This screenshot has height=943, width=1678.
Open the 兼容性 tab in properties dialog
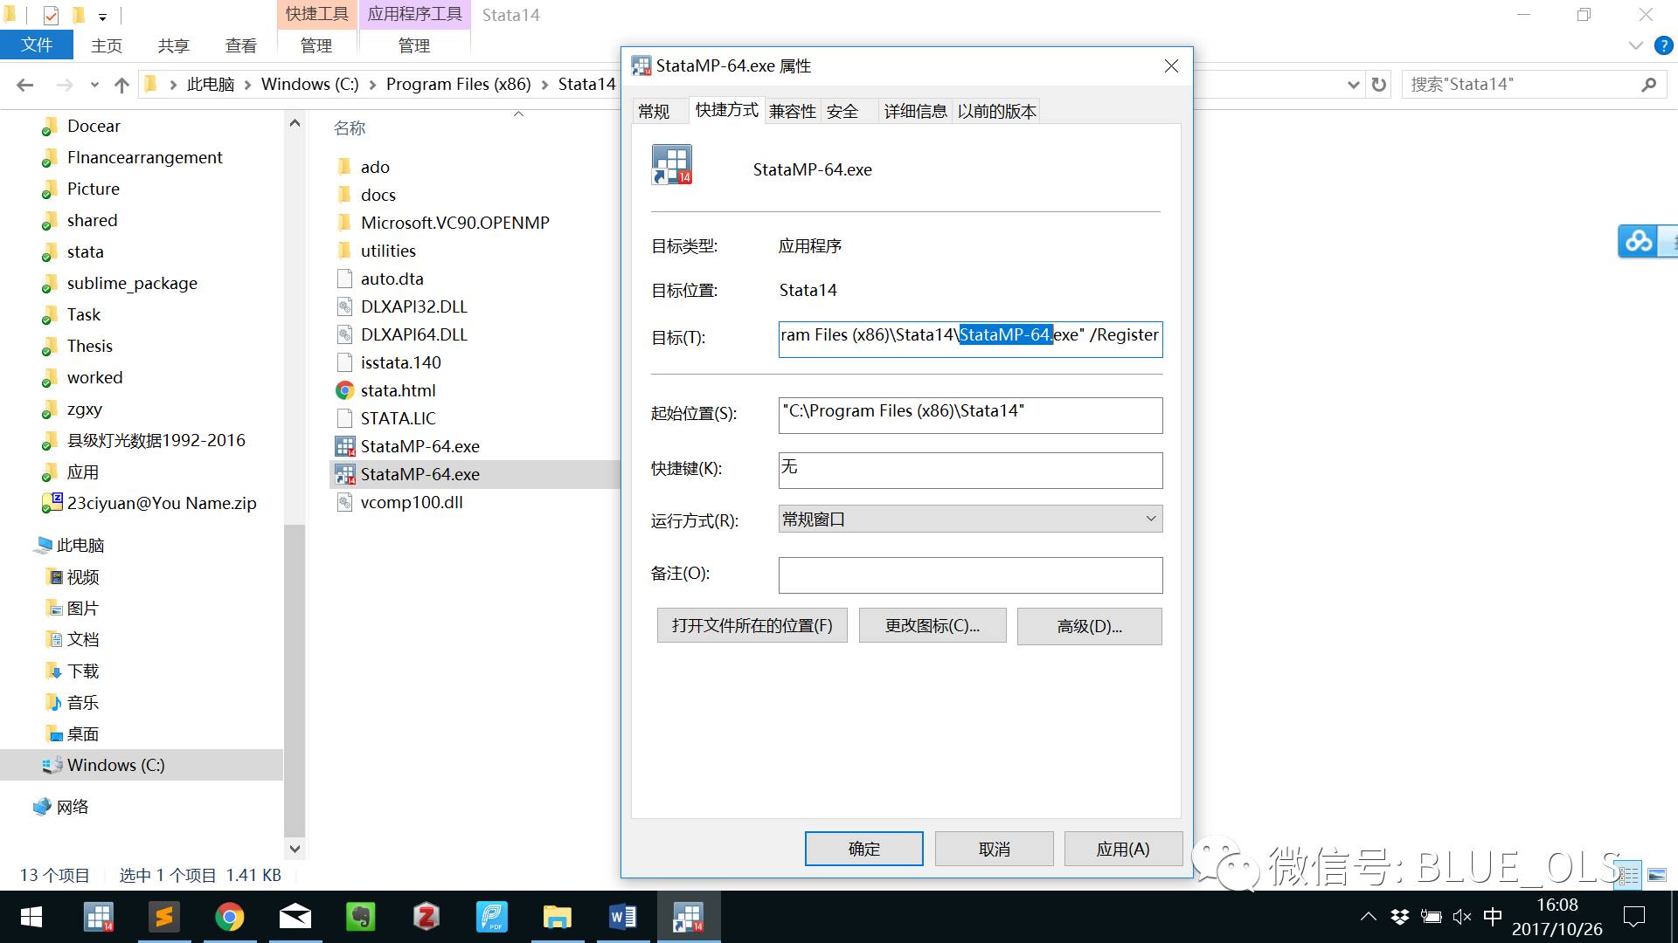[792, 111]
